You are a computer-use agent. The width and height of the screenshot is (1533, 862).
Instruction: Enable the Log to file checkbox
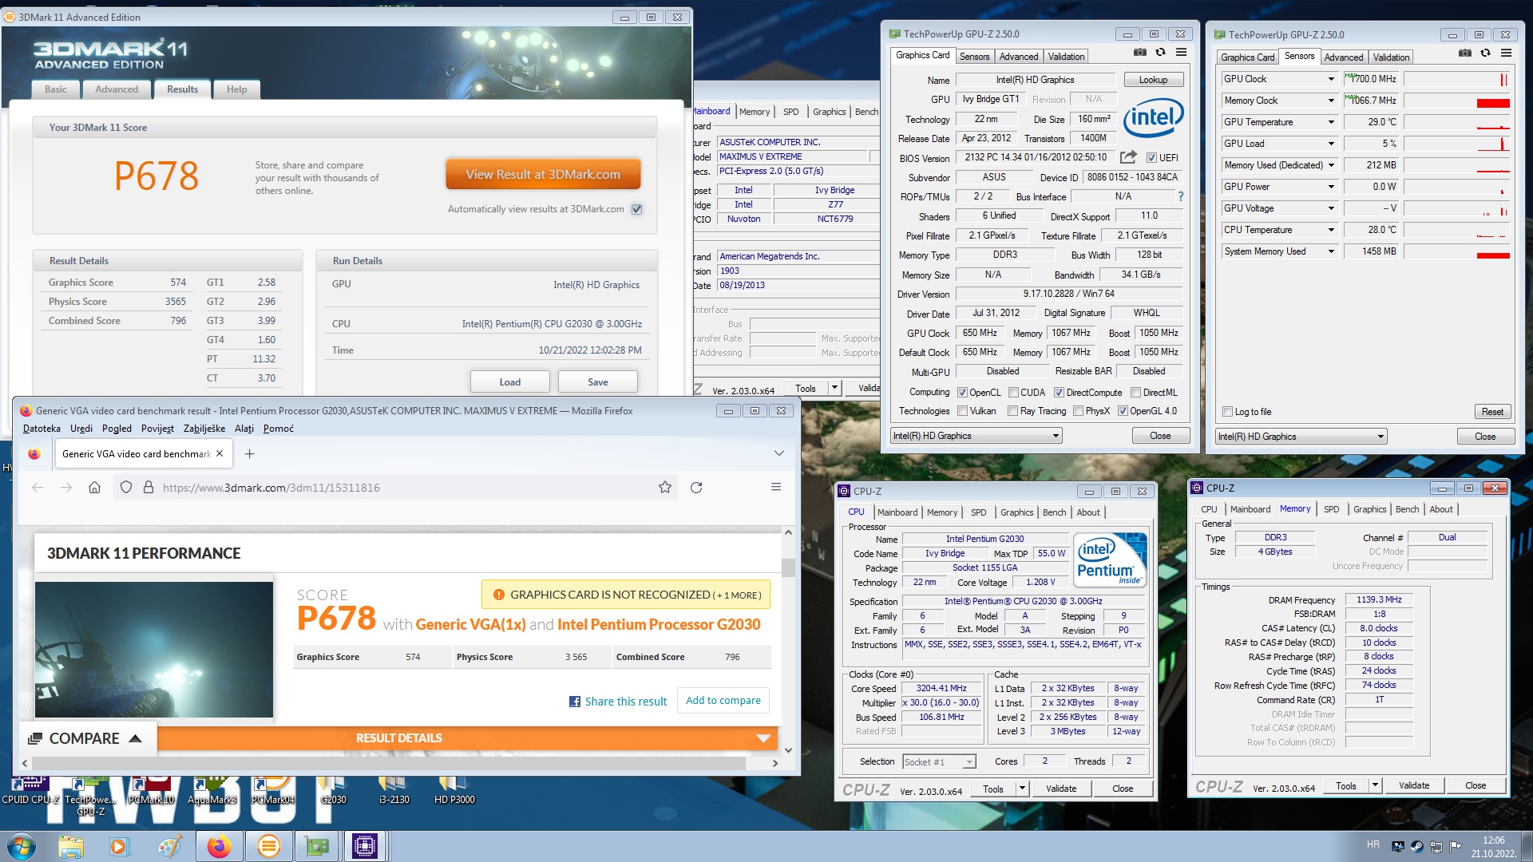pyautogui.click(x=1228, y=412)
